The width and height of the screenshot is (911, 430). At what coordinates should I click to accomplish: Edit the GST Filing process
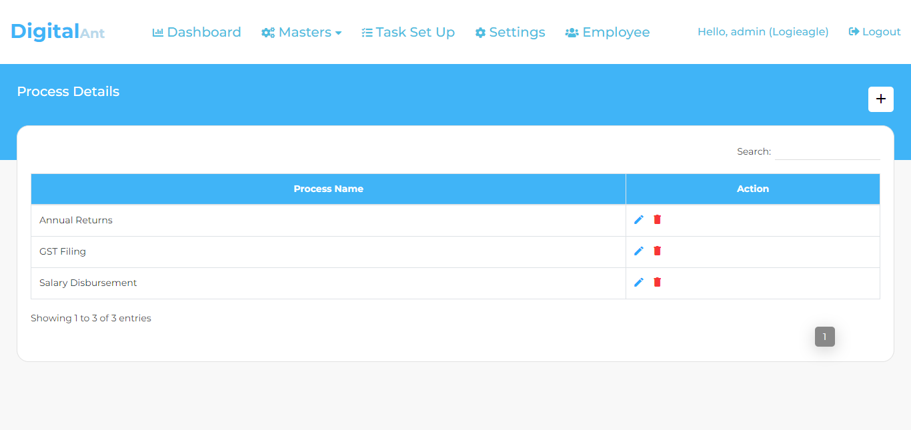639,251
